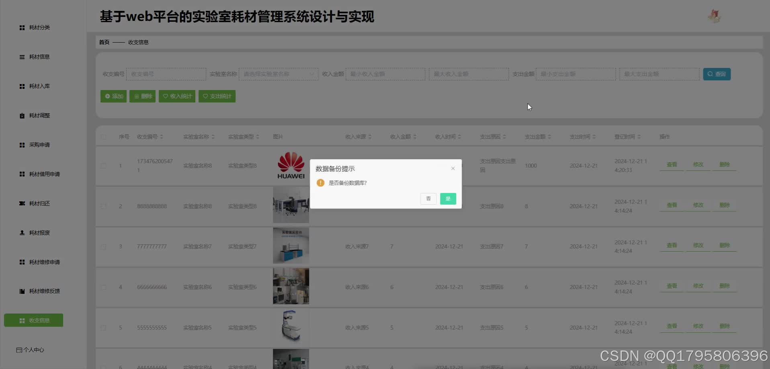This screenshot has height=369, width=770.
Task: Check checkbox for 收支编号 7777777777
Action: tap(103, 246)
